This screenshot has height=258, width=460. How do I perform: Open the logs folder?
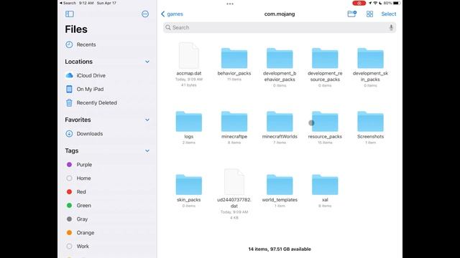(x=188, y=121)
